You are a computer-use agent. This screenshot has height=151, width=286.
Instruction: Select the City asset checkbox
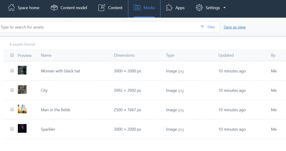pyautogui.click(x=12, y=90)
